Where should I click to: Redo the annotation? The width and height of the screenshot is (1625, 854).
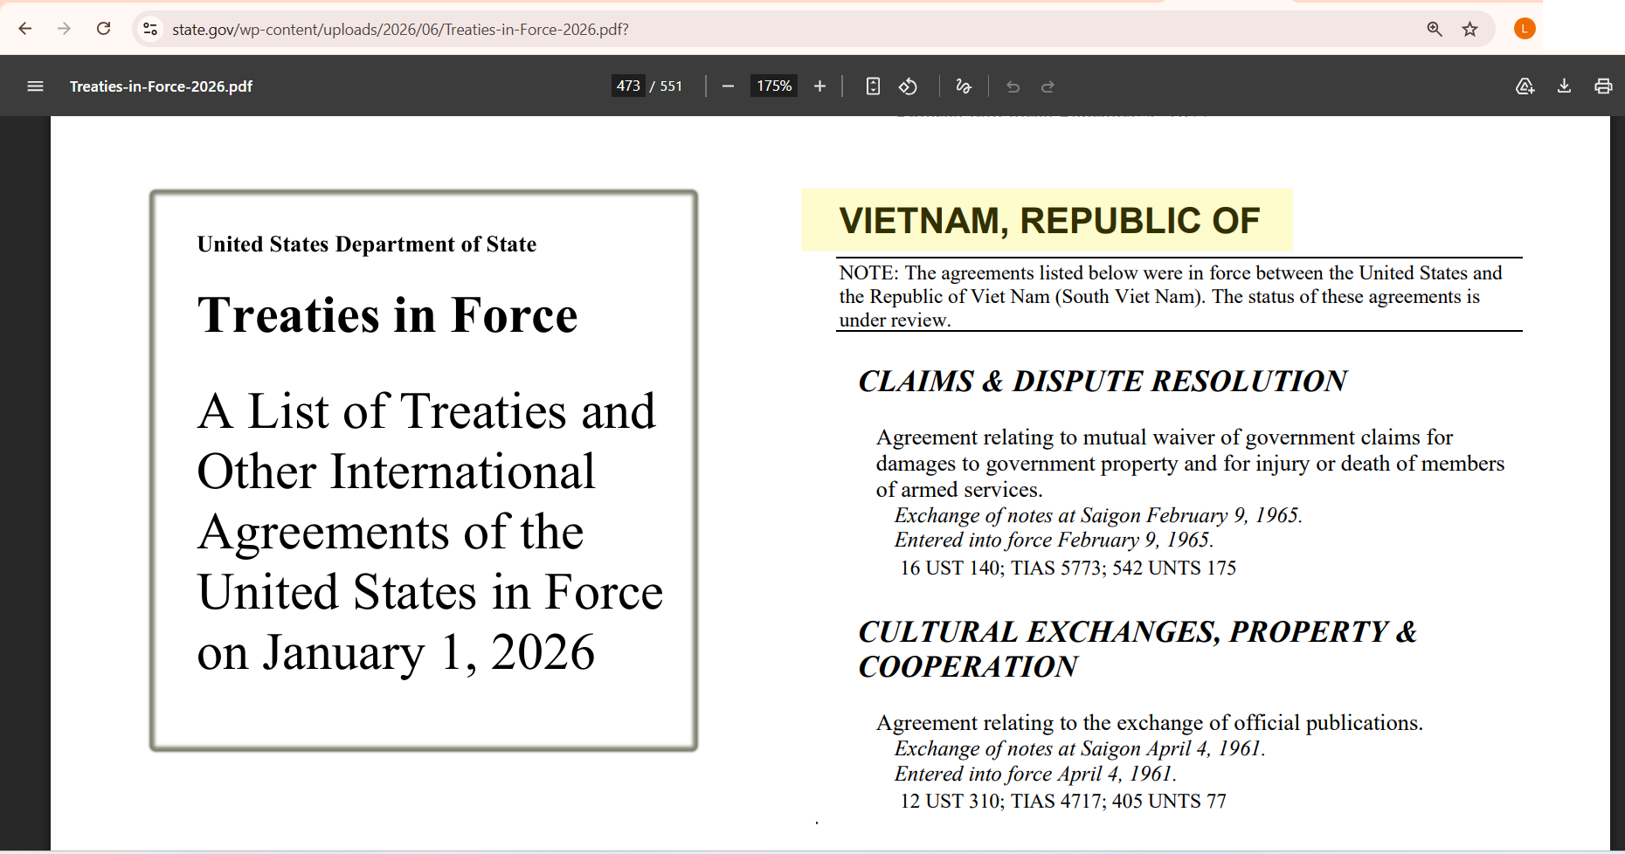coord(1048,86)
